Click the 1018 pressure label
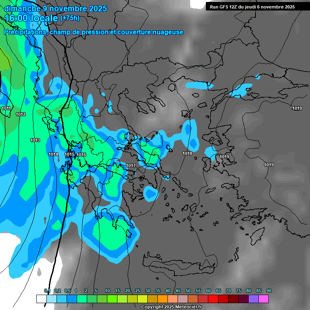Screen dimensions: 310x310 (187, 153)
